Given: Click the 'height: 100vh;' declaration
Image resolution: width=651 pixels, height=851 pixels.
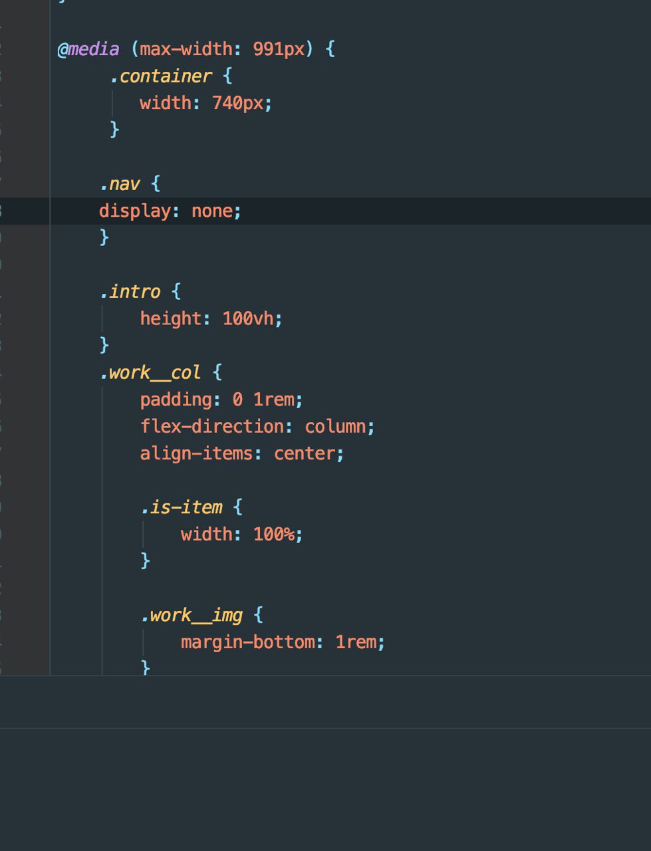Looking at the screenshot, I should (x=211, y=318).
